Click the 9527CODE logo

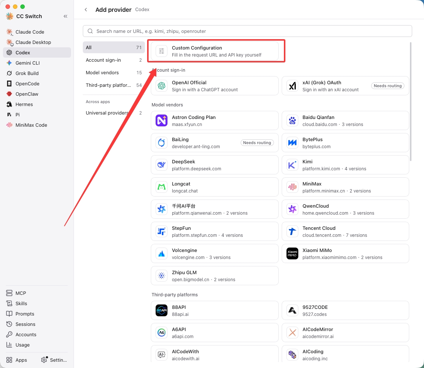(x=292, y=310)
